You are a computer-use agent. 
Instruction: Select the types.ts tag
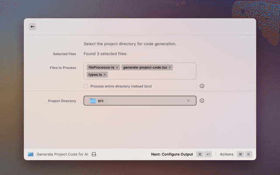click(x=95, y=75)
